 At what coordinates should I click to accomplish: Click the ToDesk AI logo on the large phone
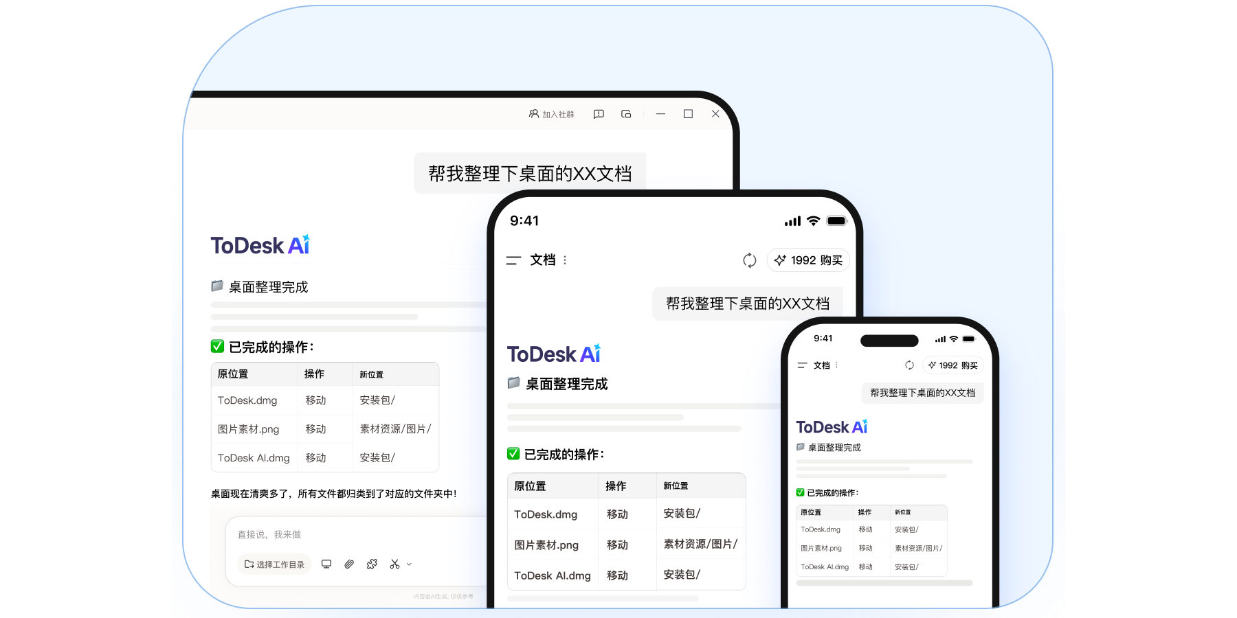pyautogui.click(x=554, y=354)
